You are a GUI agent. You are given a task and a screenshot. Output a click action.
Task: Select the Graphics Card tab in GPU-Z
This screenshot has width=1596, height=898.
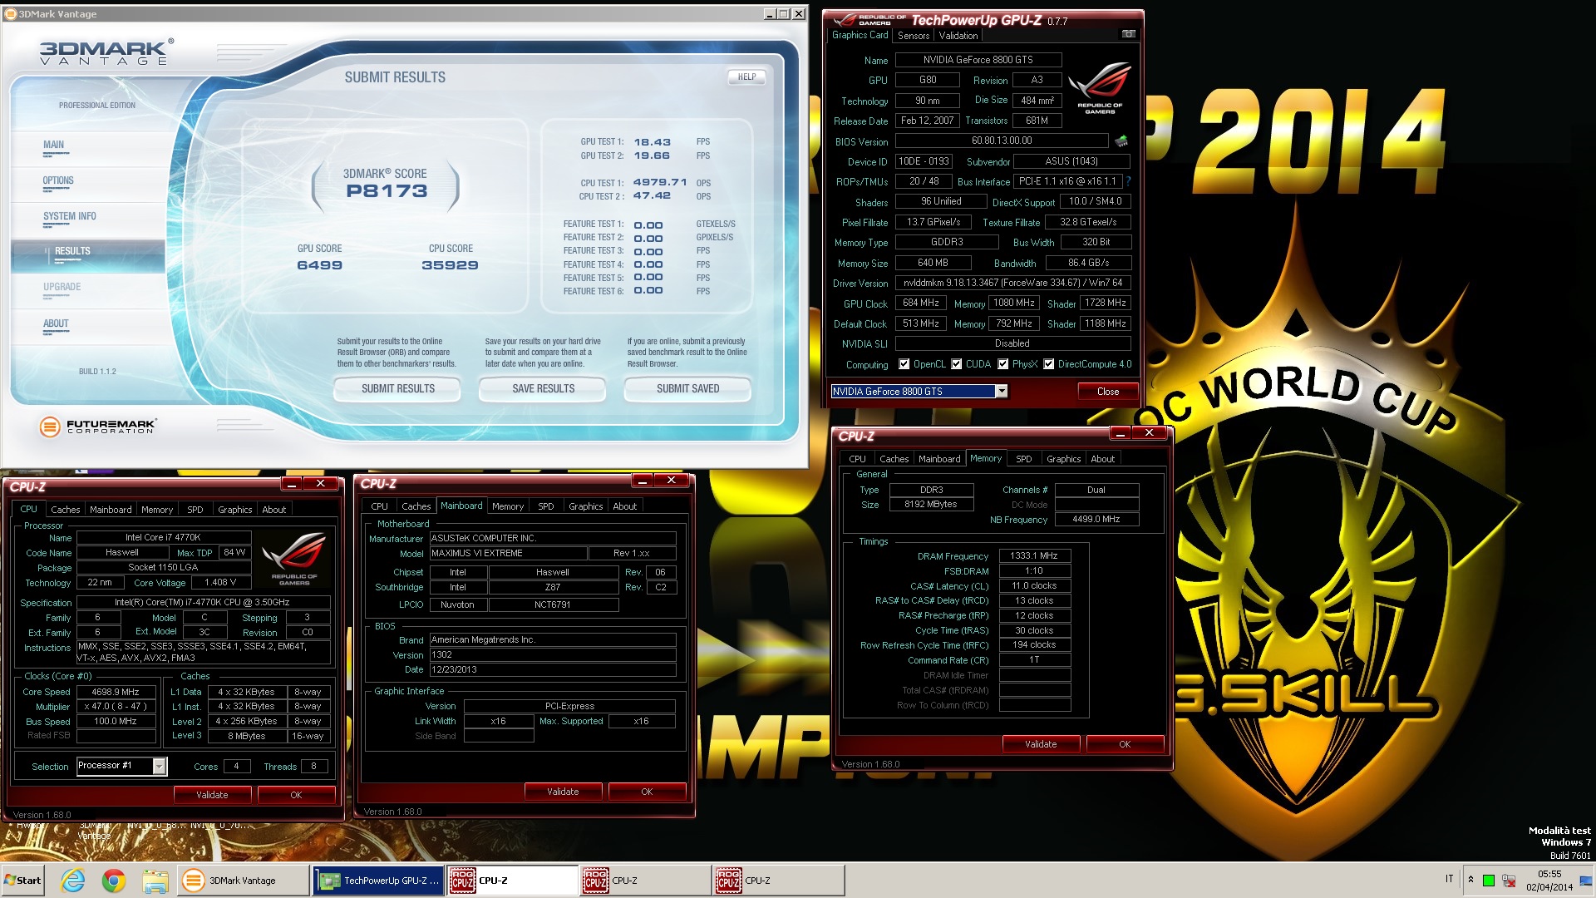[860, 35]
